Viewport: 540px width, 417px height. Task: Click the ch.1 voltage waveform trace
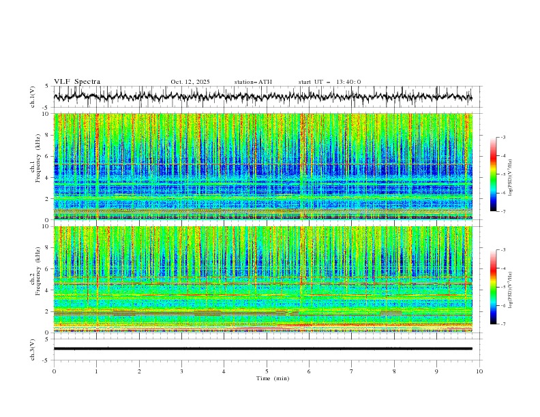click(x=262, y=97)
